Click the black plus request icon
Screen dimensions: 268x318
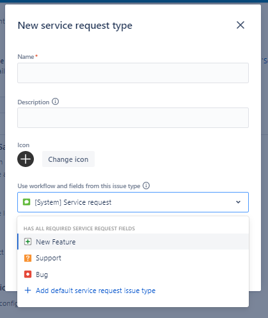(26, 159)
